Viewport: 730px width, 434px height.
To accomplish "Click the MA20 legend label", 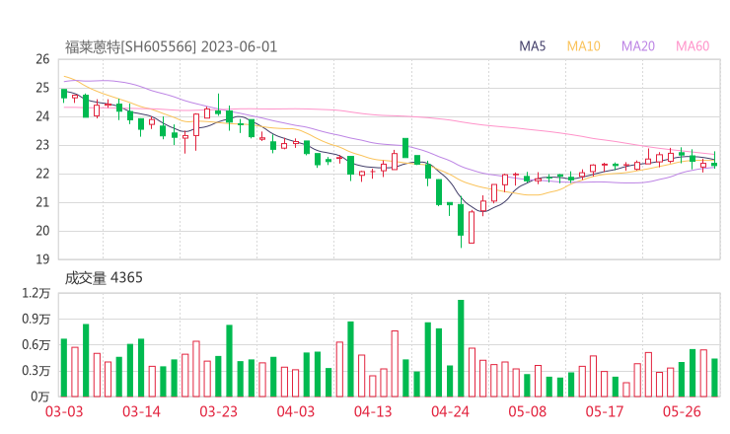I will pyautogui.click(x=638, y=46).
